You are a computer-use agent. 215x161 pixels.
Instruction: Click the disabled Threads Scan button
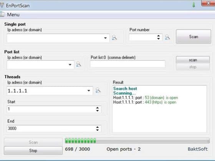33,142
